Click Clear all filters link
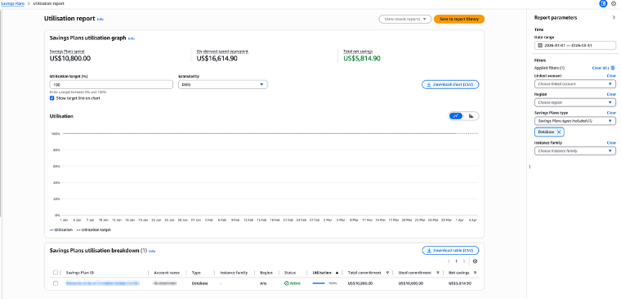The width and height of the screenshot is (621, 299). pyautogui.click(x=600, y=68)
